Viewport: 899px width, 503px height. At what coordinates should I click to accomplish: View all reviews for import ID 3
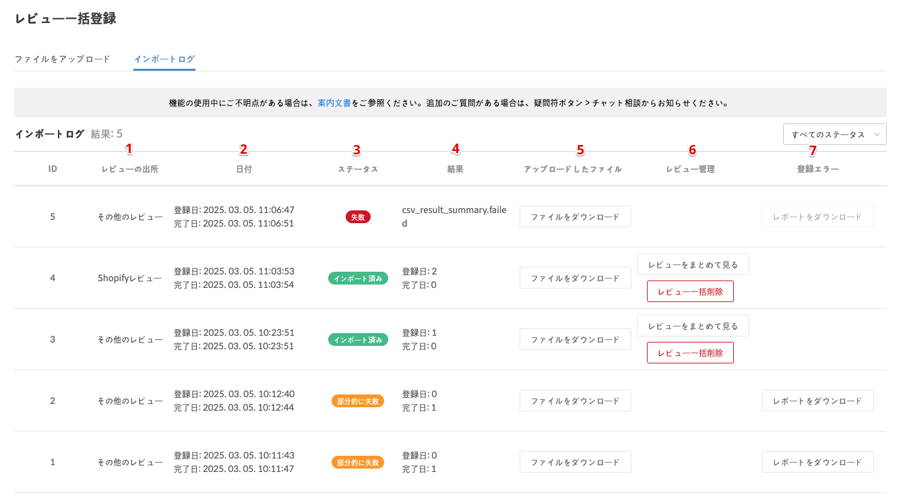tap(692, 326)
